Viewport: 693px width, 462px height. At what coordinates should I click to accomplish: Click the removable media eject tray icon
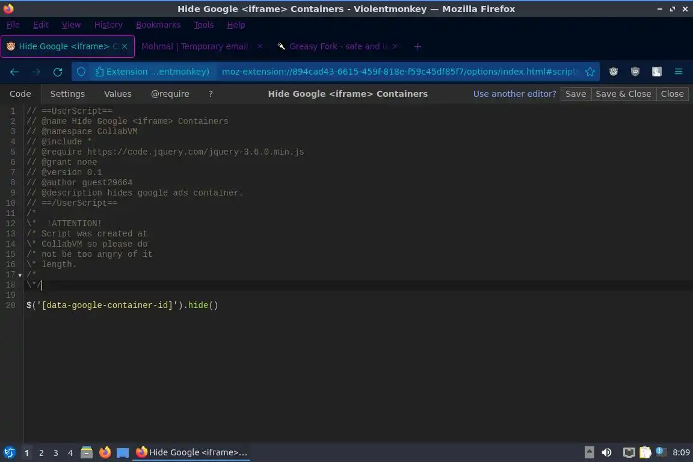point(589,452)
